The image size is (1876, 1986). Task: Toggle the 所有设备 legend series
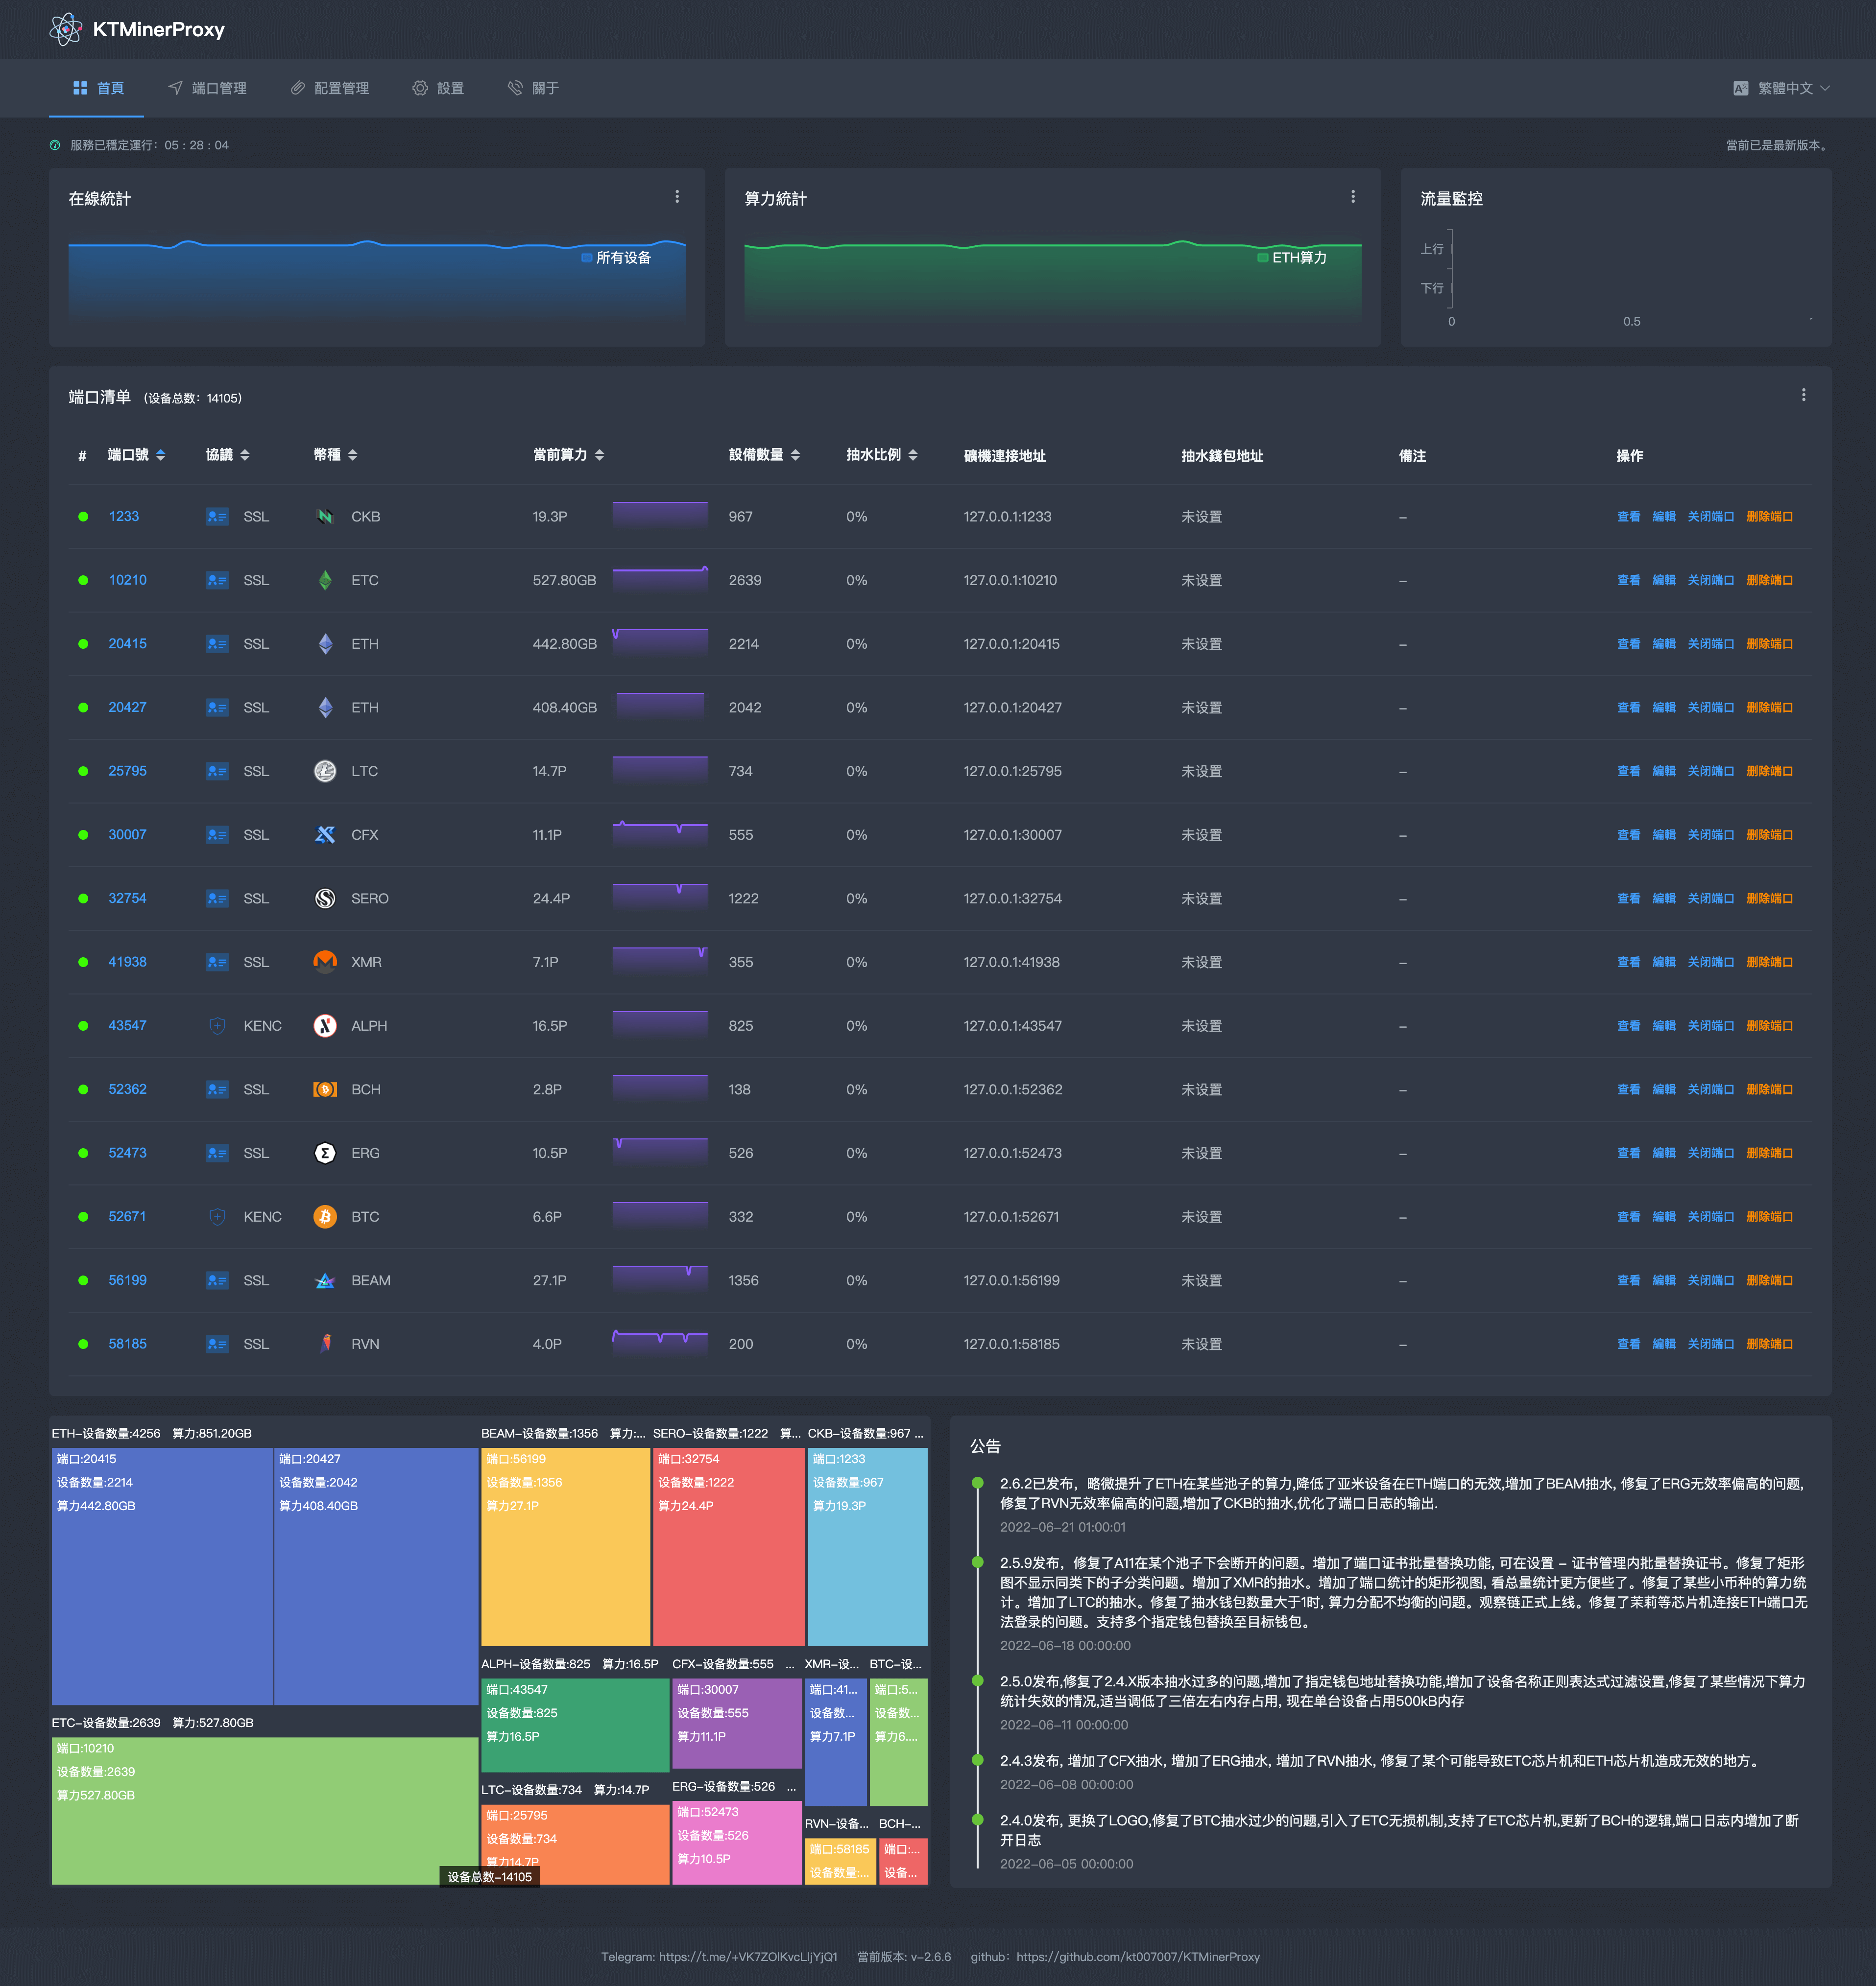(x=616, y=258)
